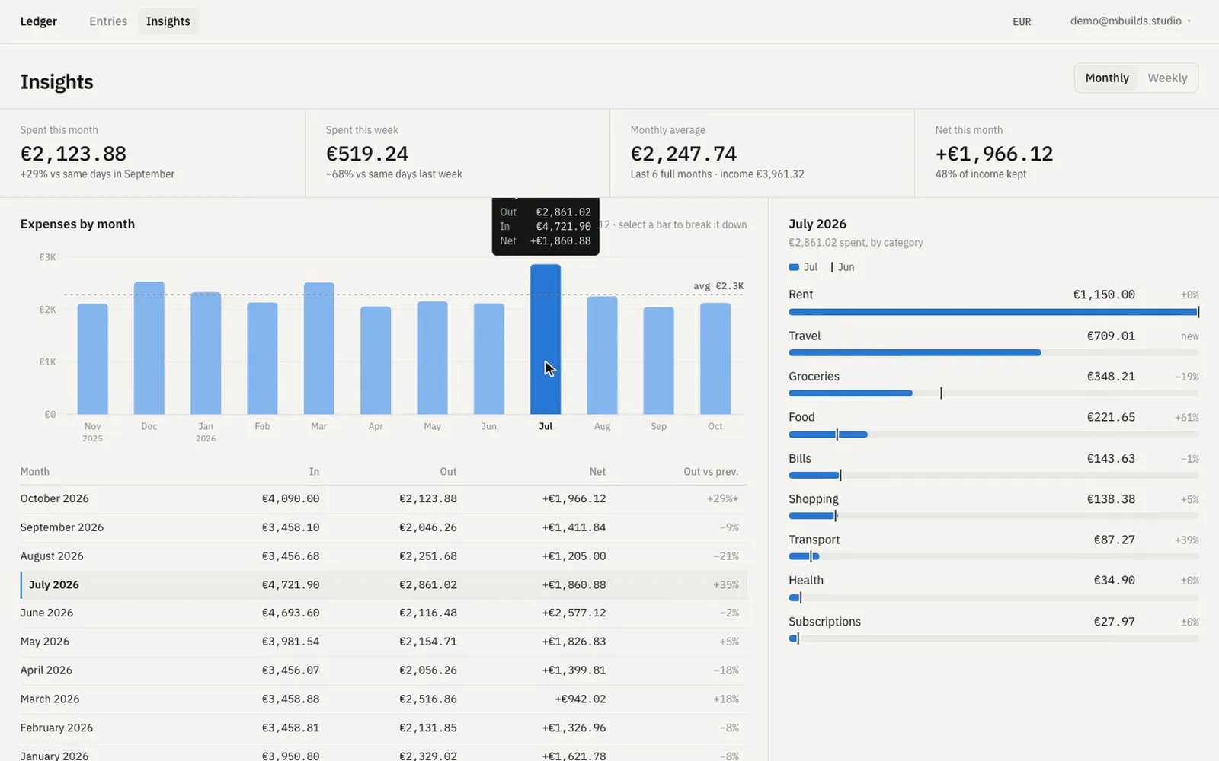Click the Net this month value +€1,966.12
Screen dimensions: 1219x761
pos(994,154)
